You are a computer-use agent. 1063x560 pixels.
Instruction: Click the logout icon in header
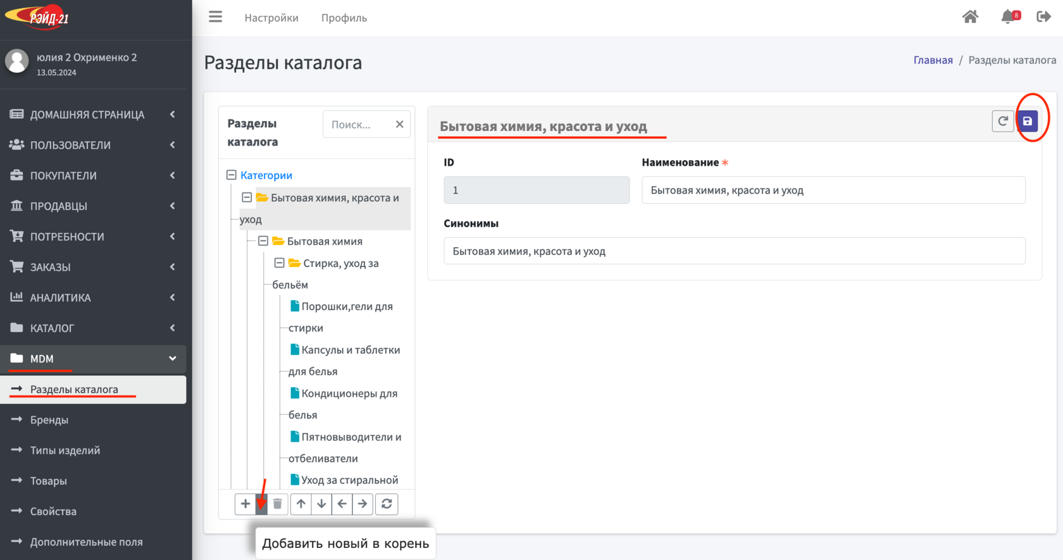[x=1044, y=17]
